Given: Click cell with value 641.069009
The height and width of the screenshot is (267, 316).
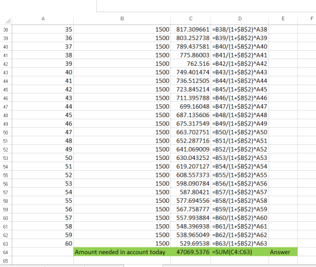Looking at the screenshot, I should tap(191, 149).
